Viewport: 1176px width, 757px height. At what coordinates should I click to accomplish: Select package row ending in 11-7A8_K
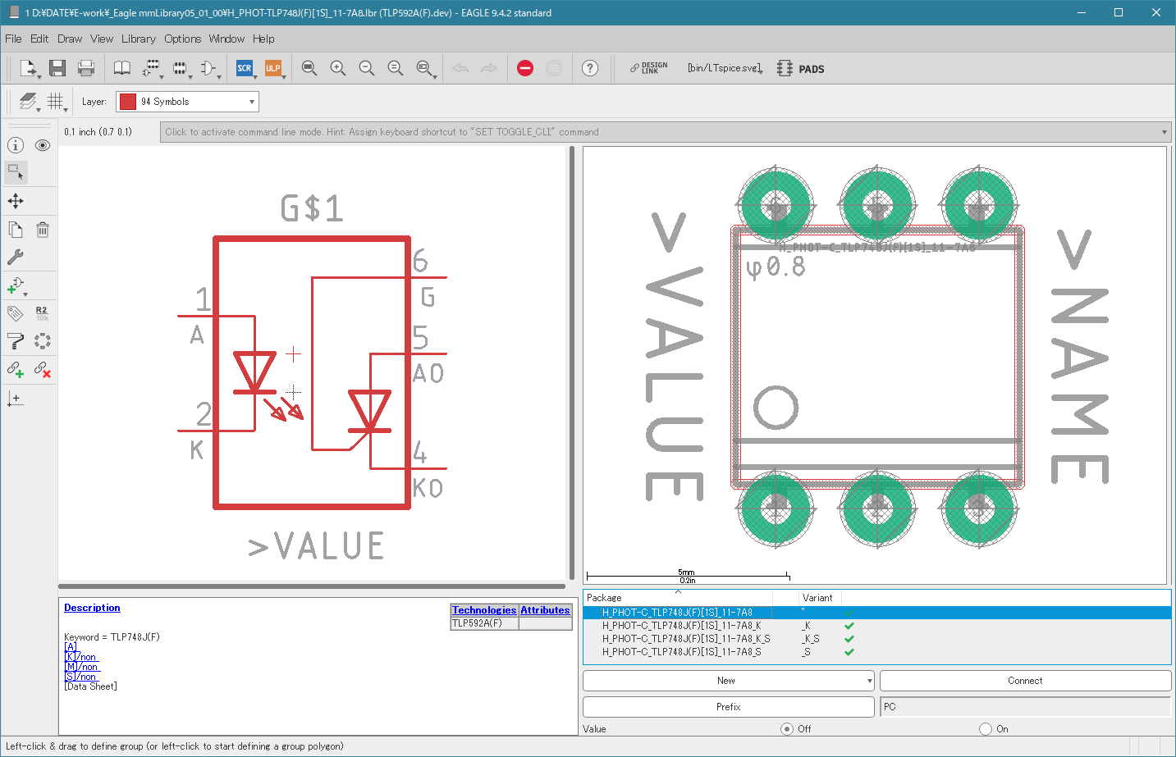coord(876,626)
